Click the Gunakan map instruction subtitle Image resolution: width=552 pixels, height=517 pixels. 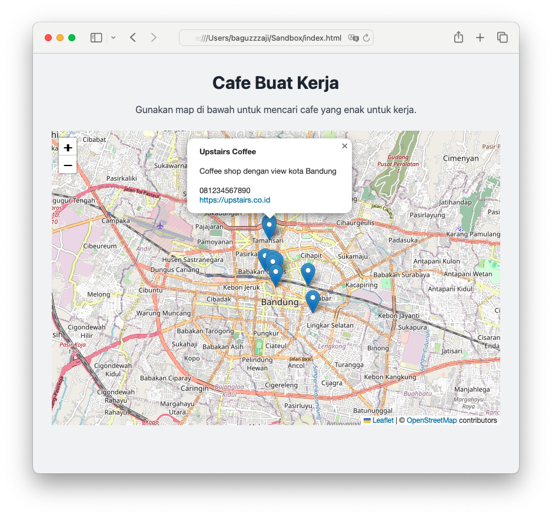pos(276,110)
